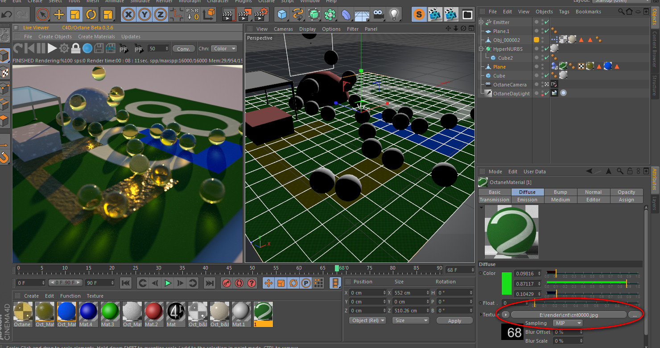
Task: Select the OctaneCamera object in the tree
Action: (509, 85)
